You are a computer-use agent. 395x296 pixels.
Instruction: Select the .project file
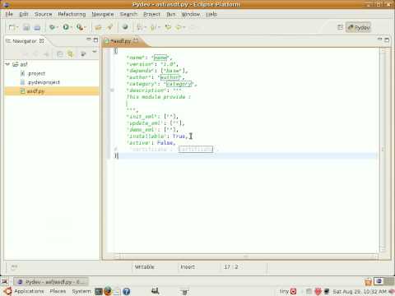pos(33,73)
